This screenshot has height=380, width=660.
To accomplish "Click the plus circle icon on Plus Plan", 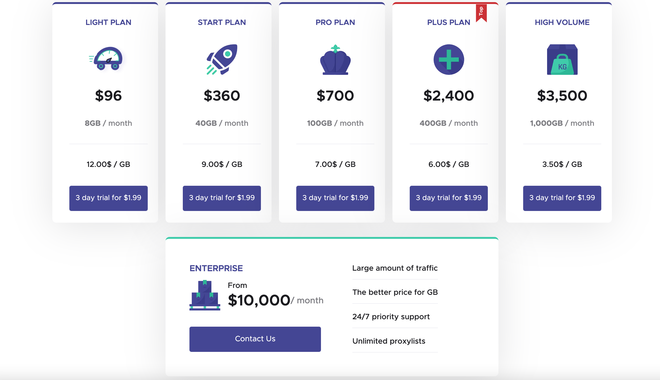I will (449, 60).
